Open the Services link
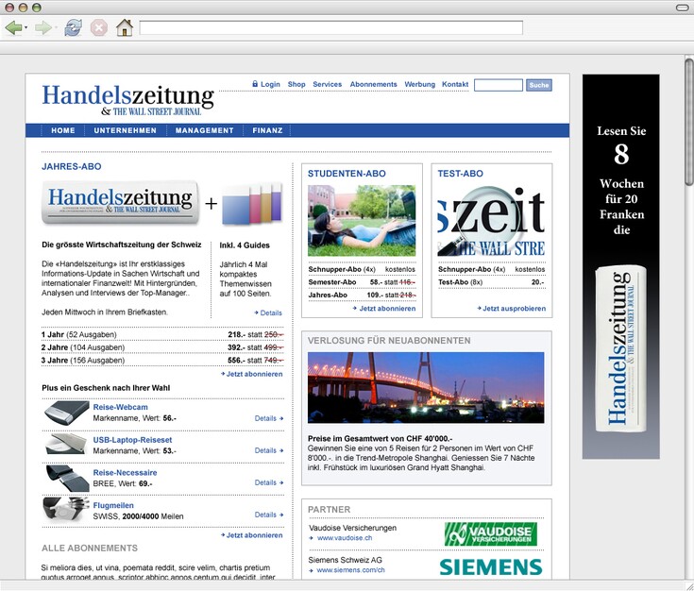This screenshot has width=694, height=591. click(x=327, y=84)
